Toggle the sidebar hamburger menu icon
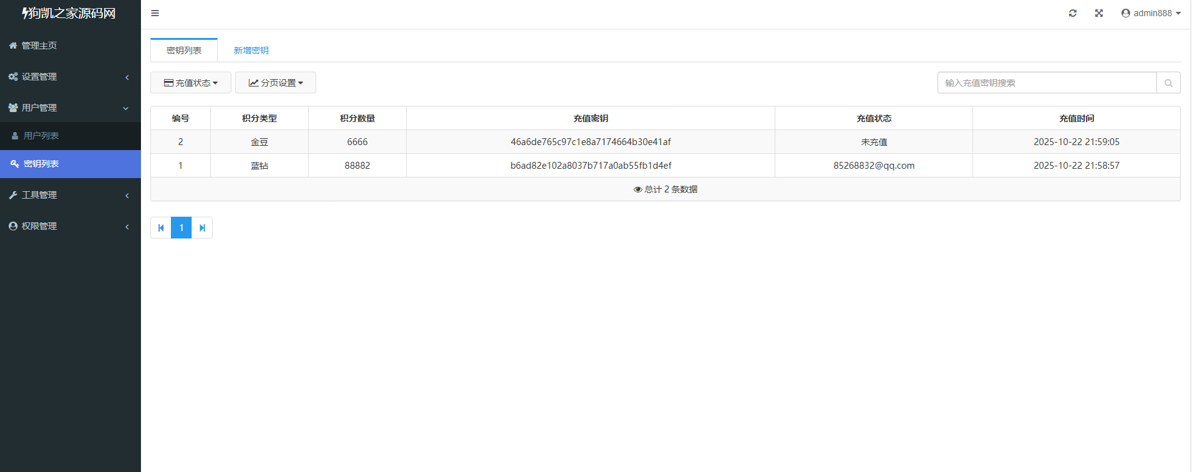This screenshot has height=472, width=1192. [x=155, y=13]
